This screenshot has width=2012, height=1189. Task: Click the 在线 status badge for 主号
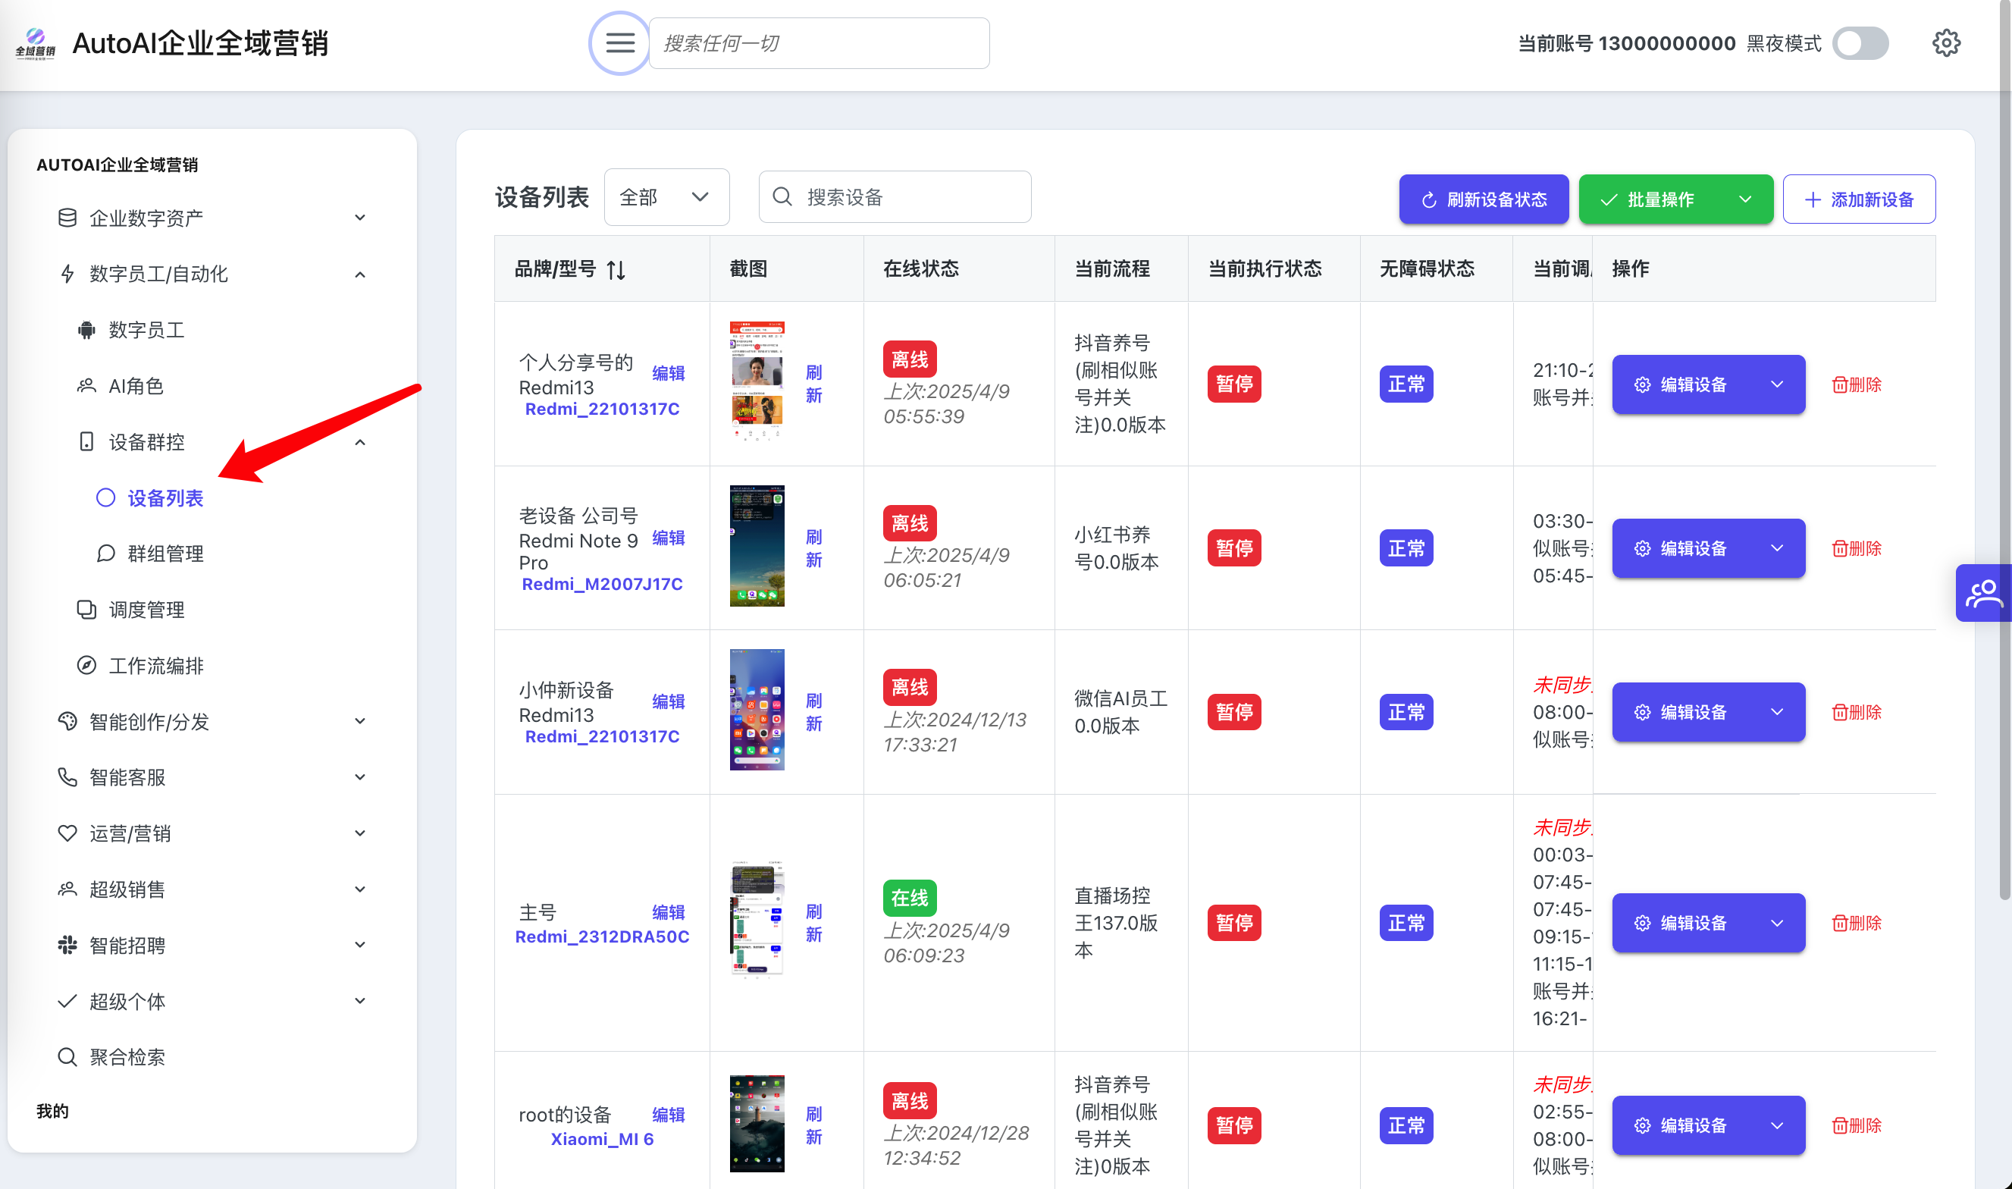pos(909,898)
